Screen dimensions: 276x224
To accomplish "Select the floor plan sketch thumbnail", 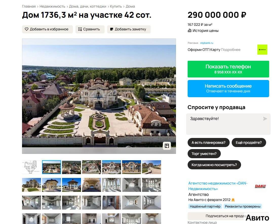I will pos(31,167).
